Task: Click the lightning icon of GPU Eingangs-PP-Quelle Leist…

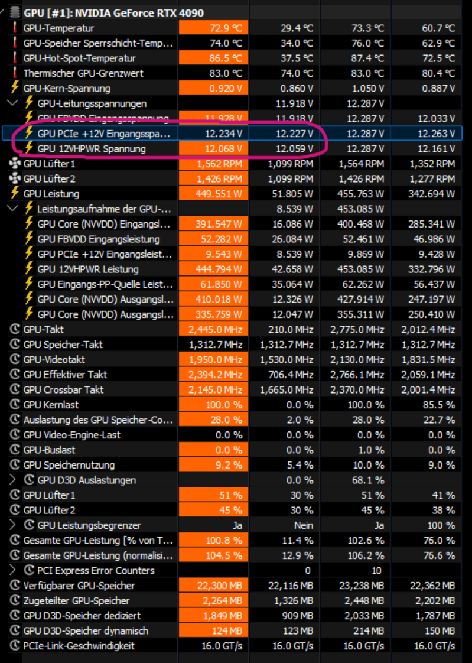Action: pyautogui.click(x=29, y=283)
